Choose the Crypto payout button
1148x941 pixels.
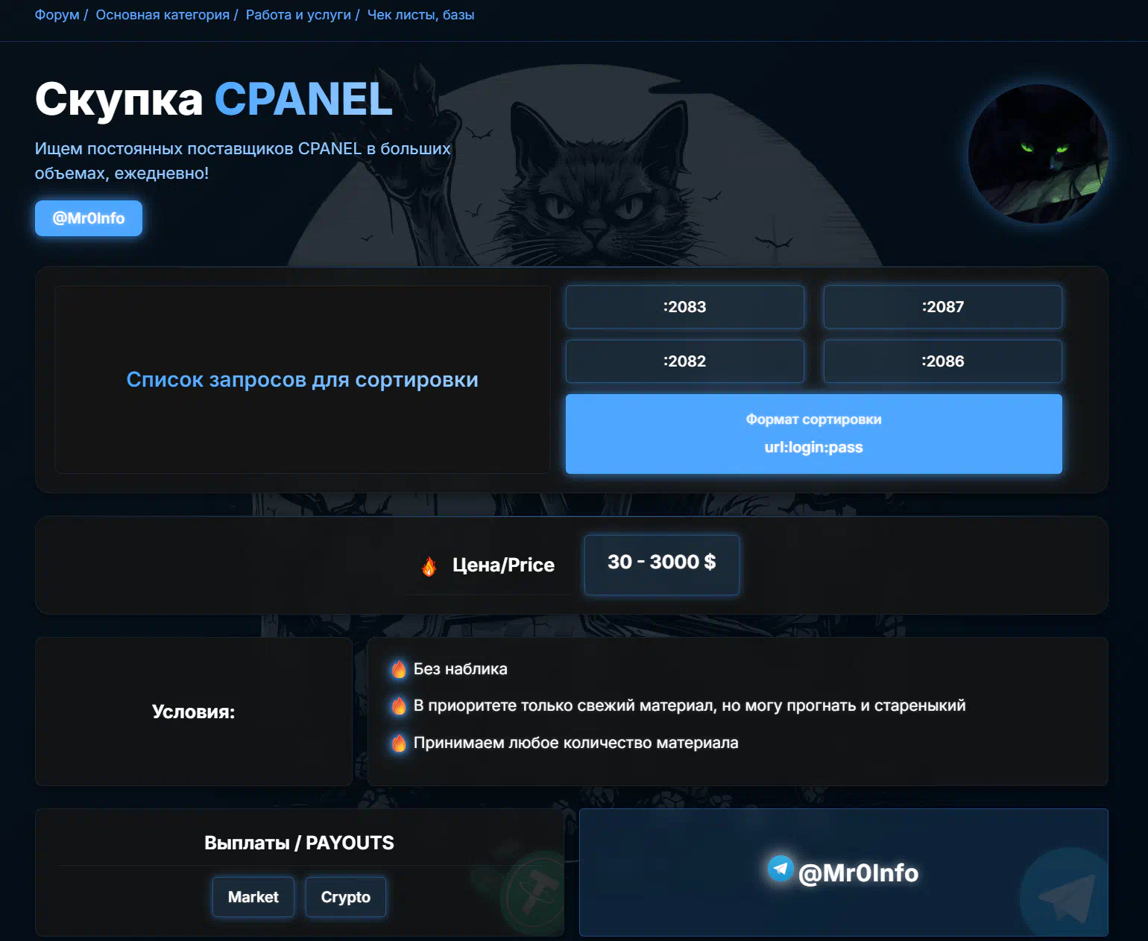[346, 897]
